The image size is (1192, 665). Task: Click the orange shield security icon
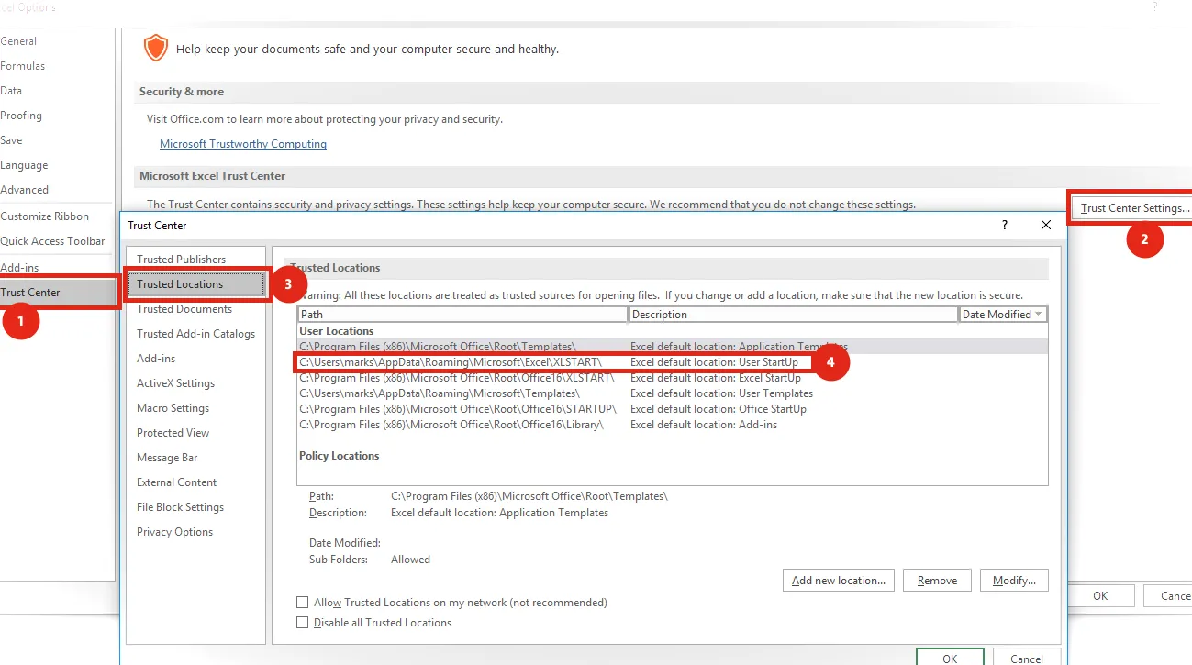tap(156, 48)
